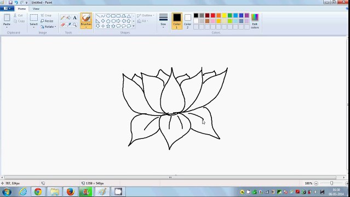Click the Copy button
Screen dimensions: 350x197
point(19,21)
